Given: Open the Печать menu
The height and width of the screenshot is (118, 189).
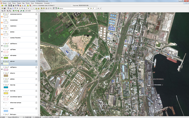Looking at the screenshot, I should [28, 3].
